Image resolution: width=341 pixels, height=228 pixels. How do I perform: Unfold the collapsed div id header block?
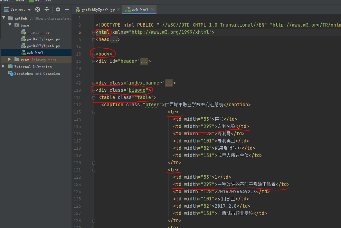click(x=144, y=61)
